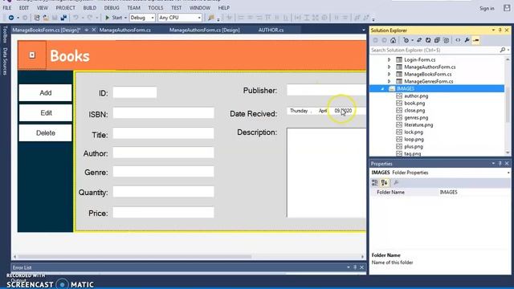This screenshot has width=514, height=289.
Task: Open the FILE menu
Action: 7,8
